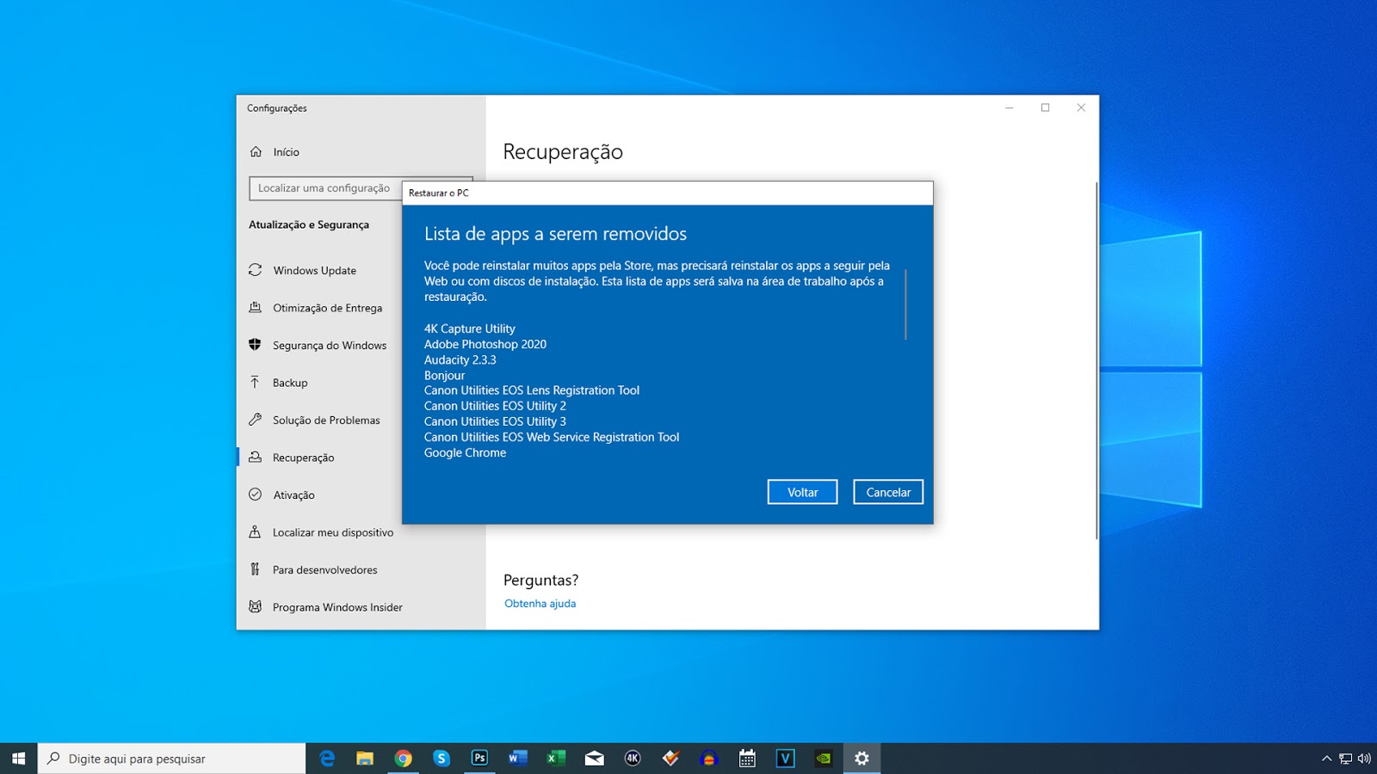Open Windows Update in the sidebar
The height and width of the screenshot is (774, 1377).
(314, 270)
